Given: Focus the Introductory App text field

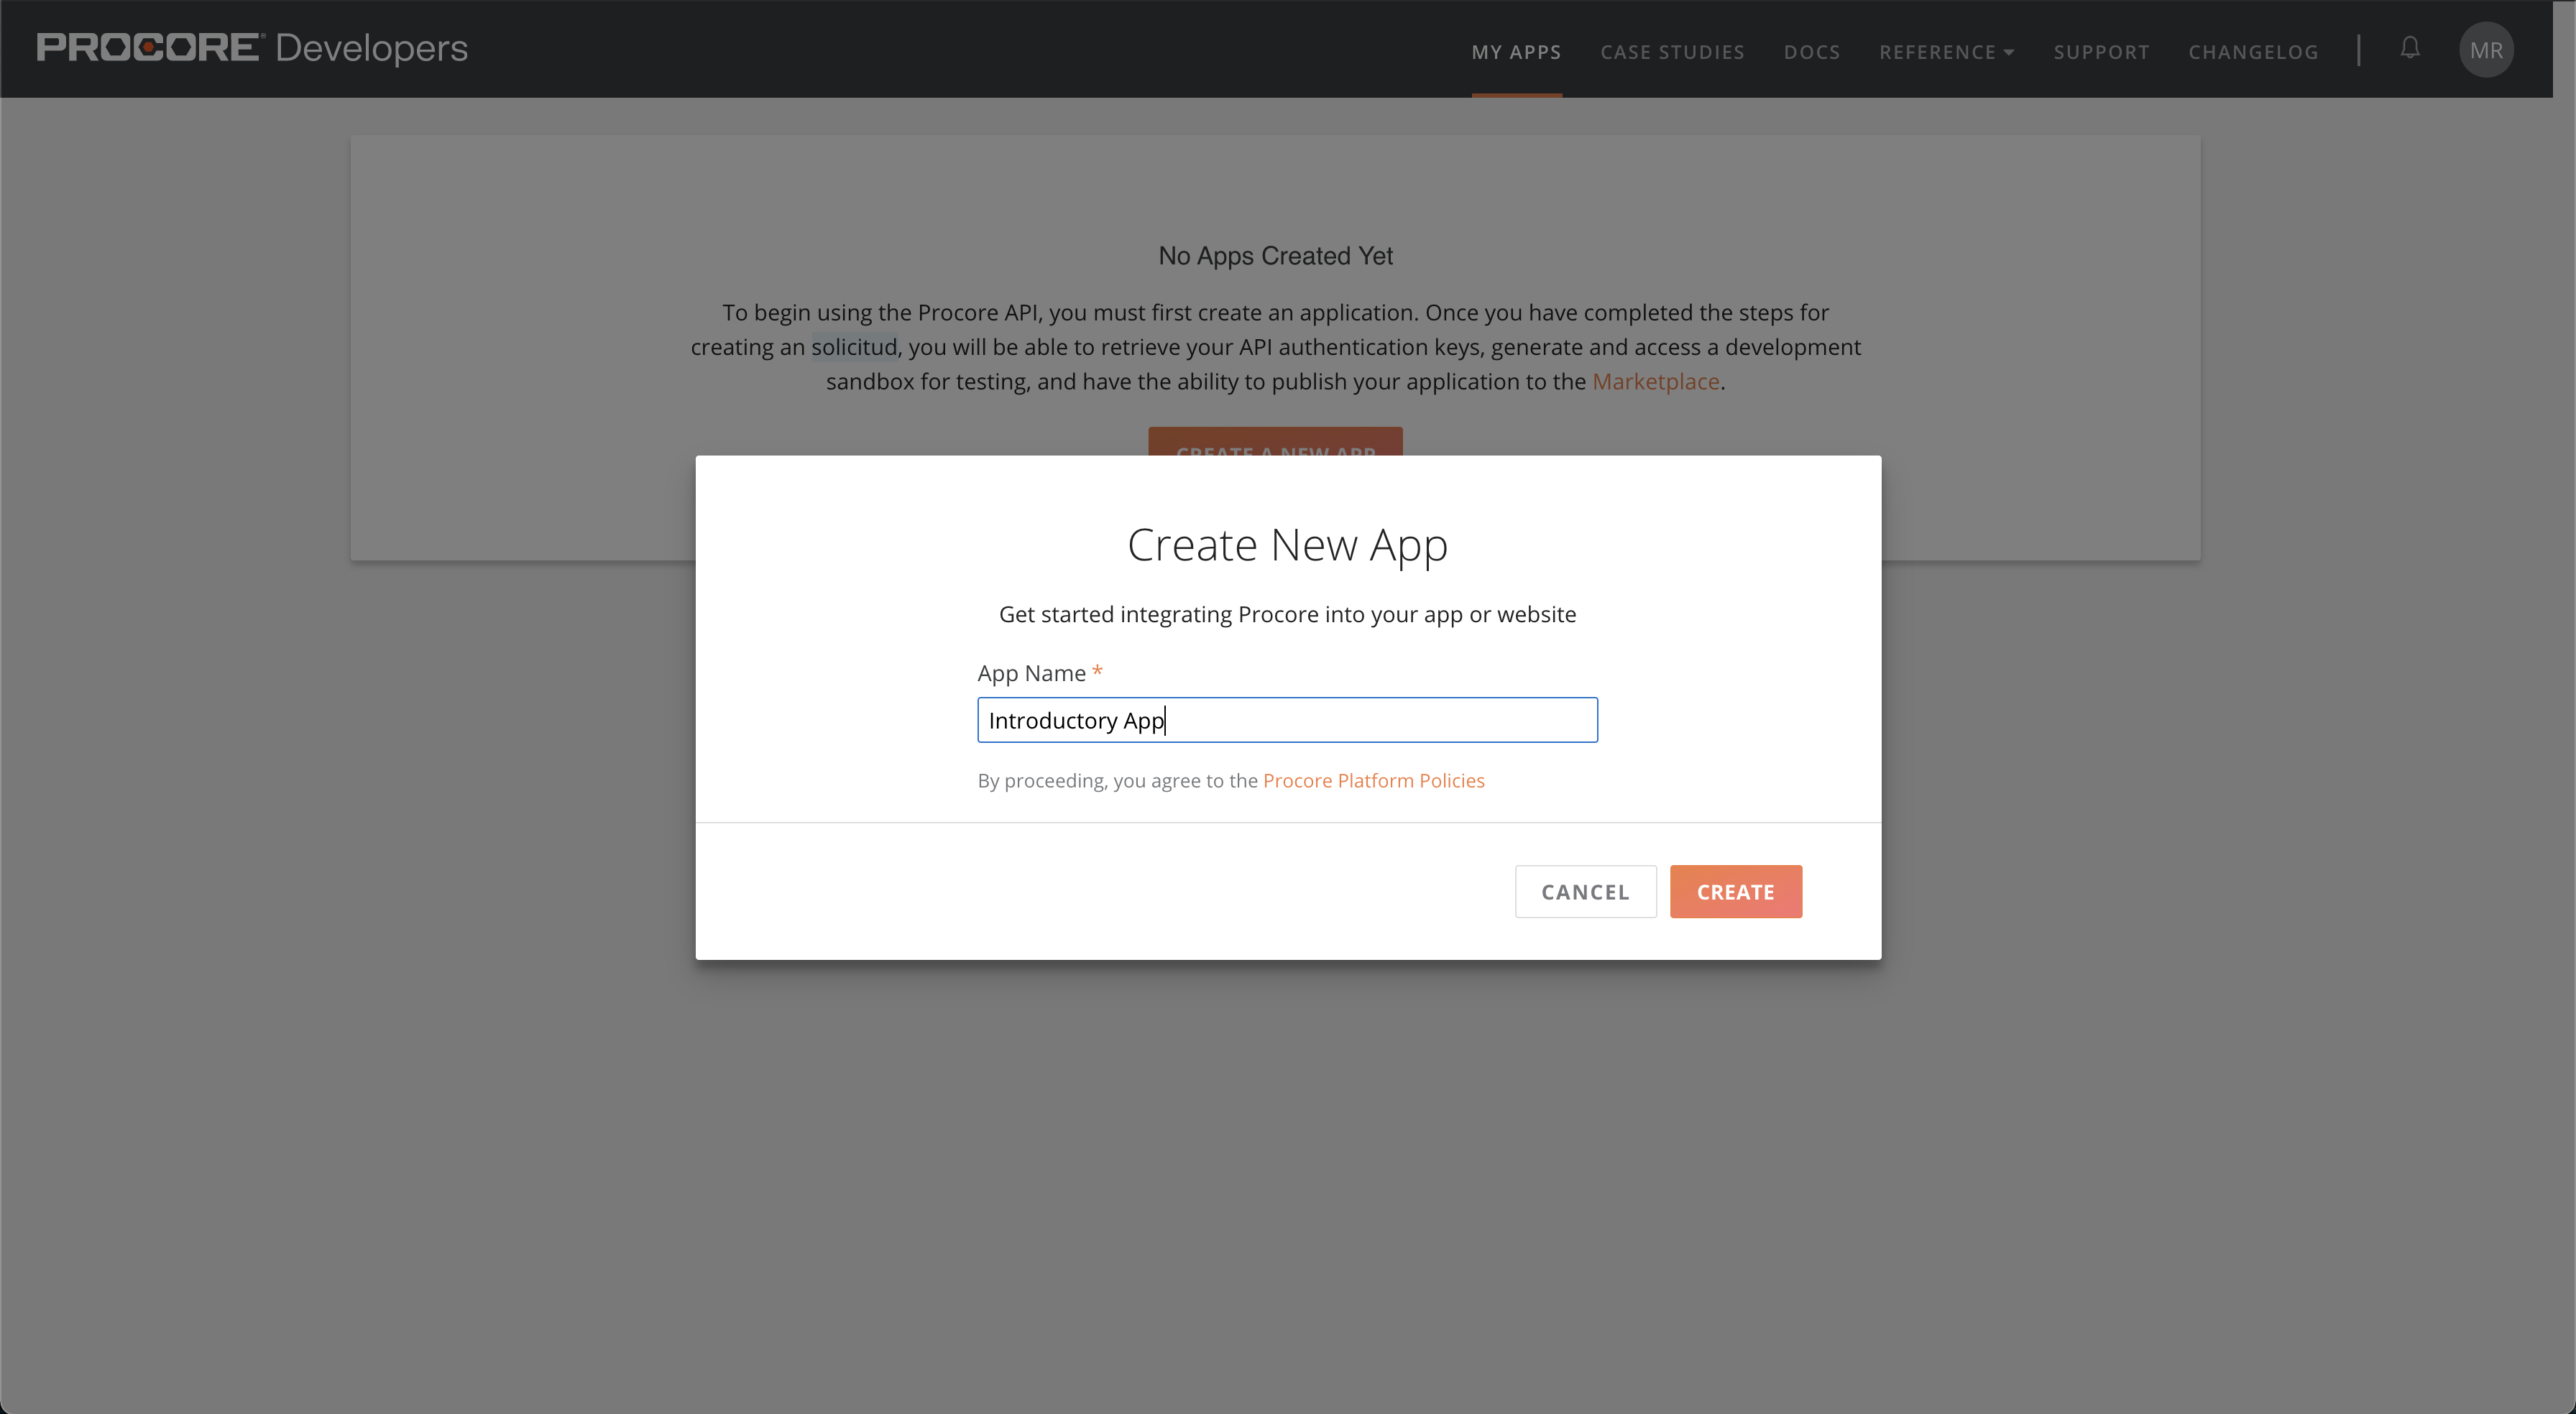Looking at the screenshot, I should [1287, 719].
